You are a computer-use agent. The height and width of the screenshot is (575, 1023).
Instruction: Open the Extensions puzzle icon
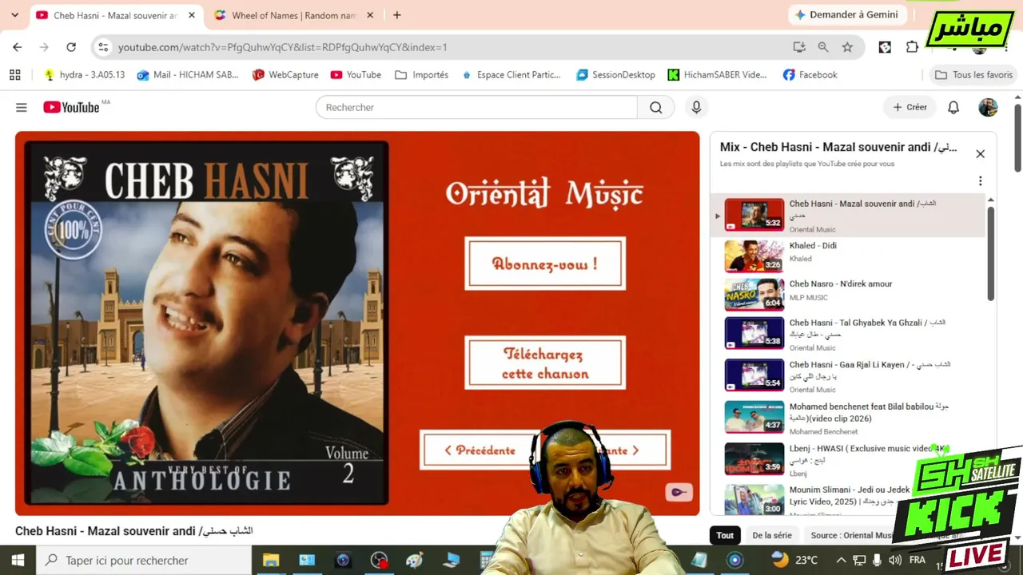912,47
